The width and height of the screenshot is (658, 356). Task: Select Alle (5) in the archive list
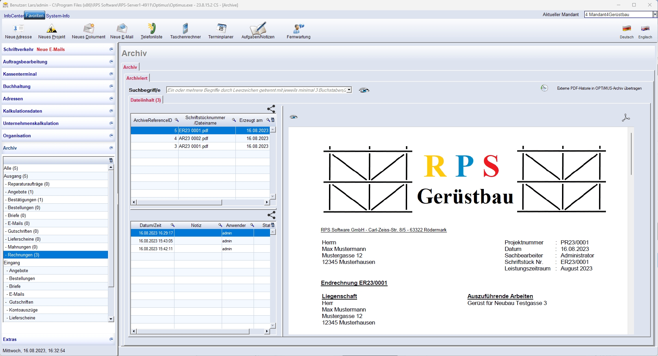click(56, 168)
